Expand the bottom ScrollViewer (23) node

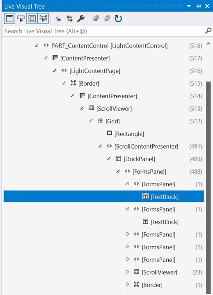coord(128,272)
